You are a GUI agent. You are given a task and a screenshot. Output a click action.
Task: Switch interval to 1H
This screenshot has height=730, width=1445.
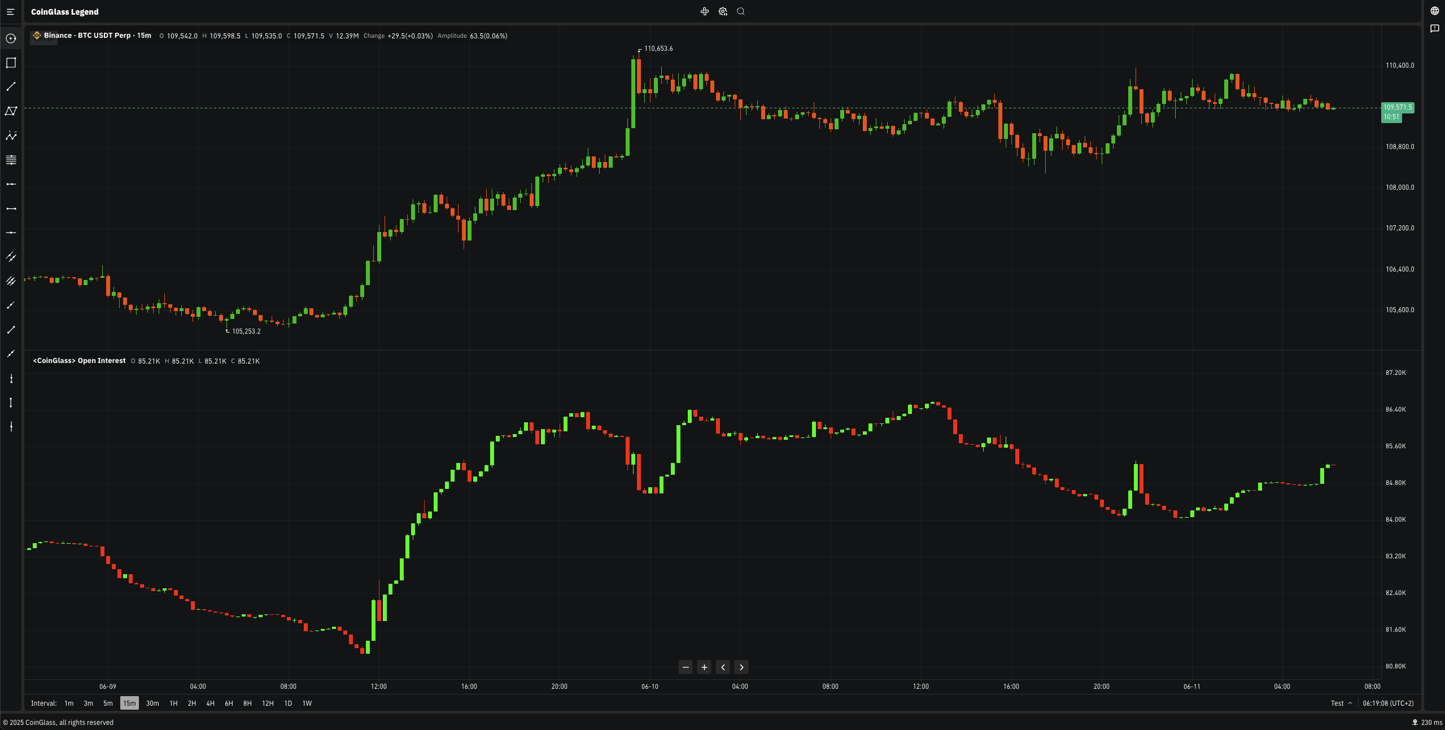[x=173, y=703]
